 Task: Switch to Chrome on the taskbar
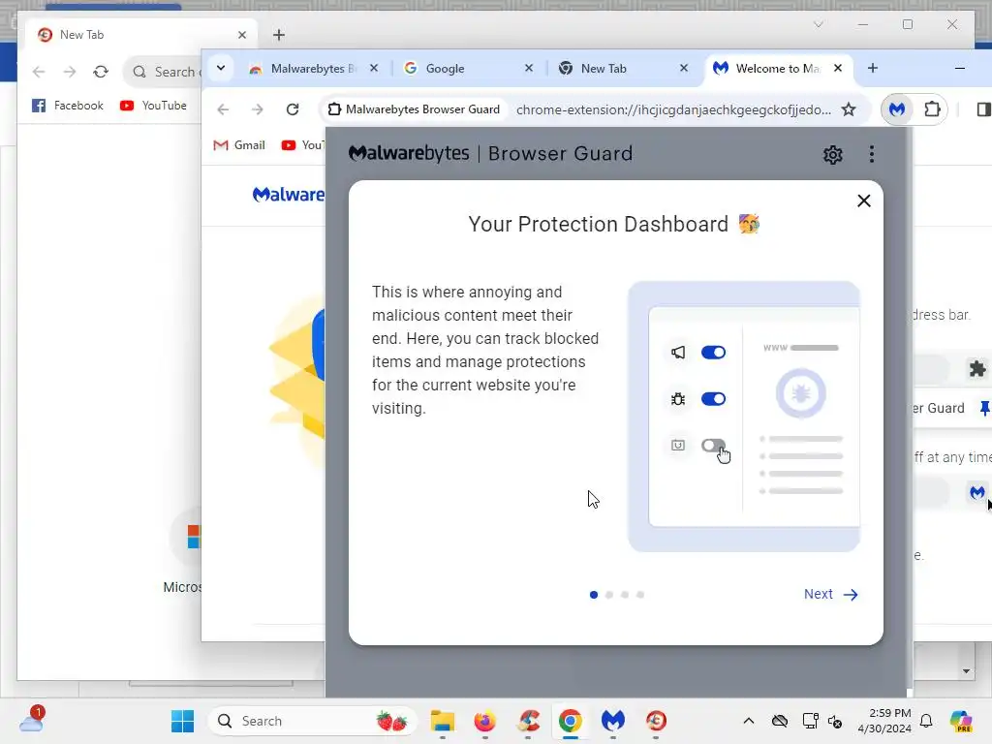coord(570,721)
